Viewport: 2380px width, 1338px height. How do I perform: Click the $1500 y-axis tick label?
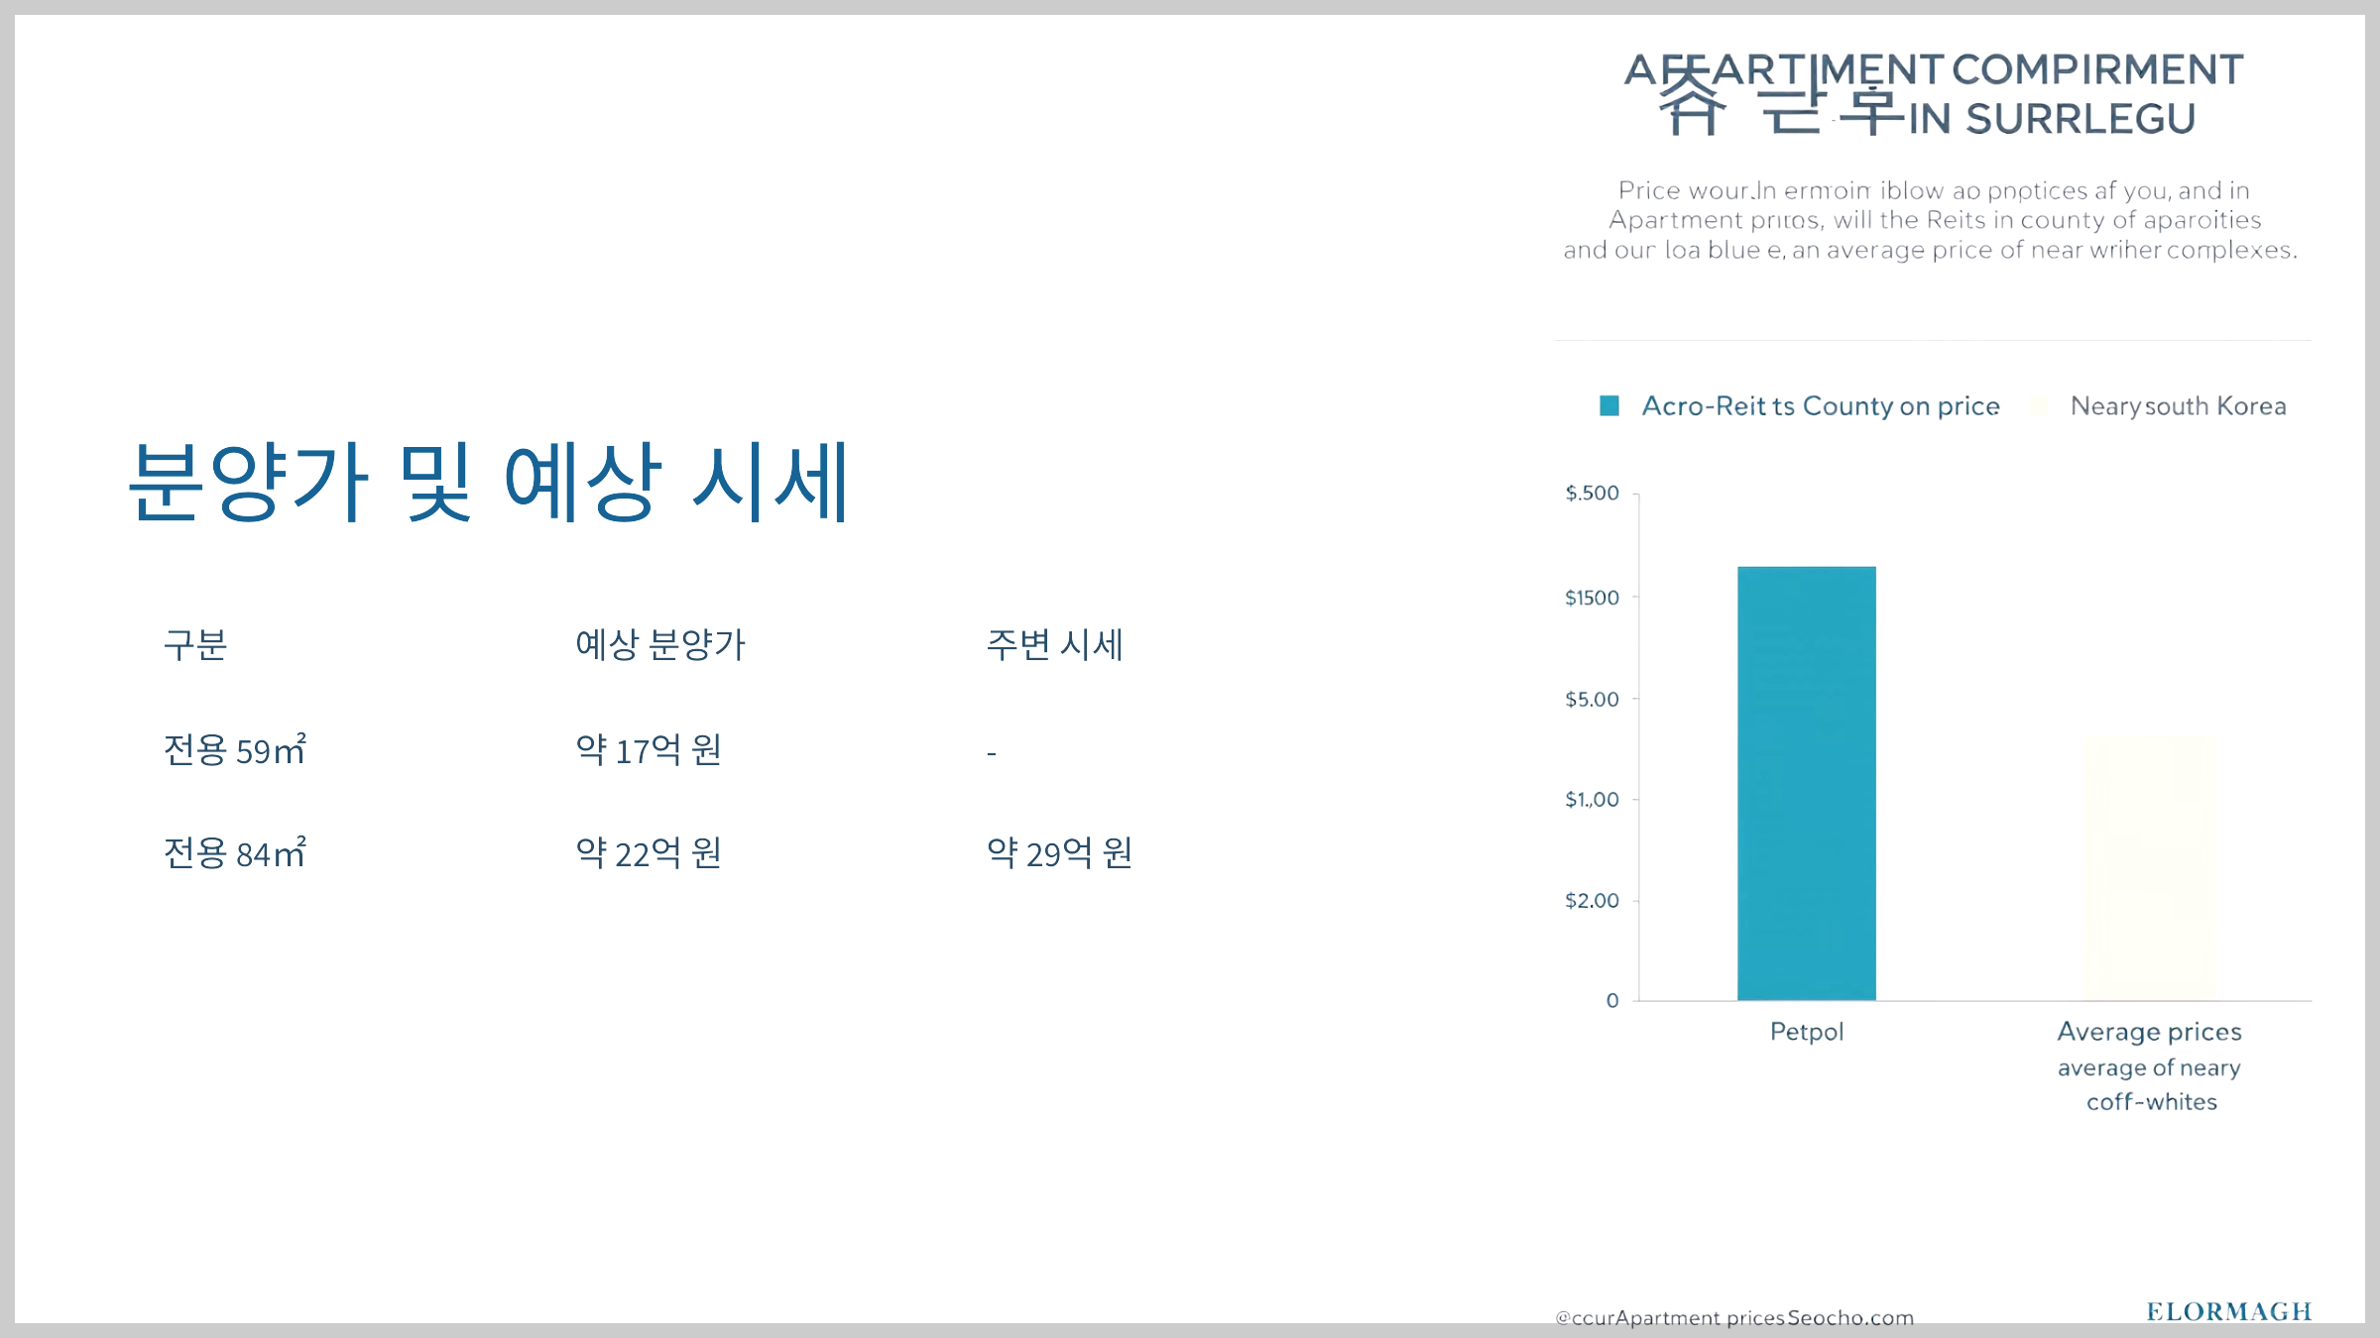coord(1592,598)
